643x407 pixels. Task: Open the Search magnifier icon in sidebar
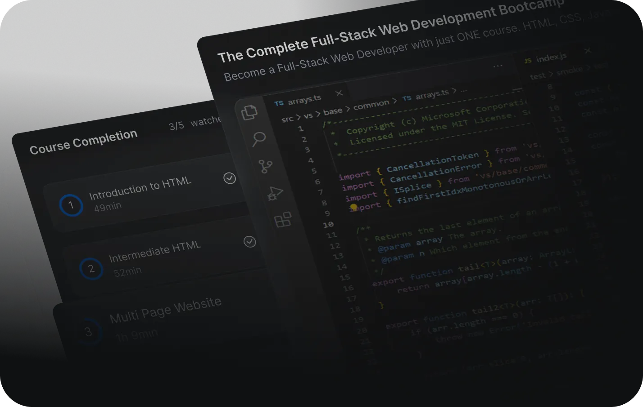click(x=258, y=139)
